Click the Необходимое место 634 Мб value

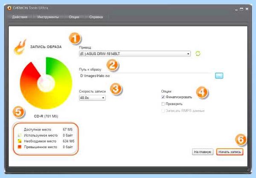[x=69, y=141]
